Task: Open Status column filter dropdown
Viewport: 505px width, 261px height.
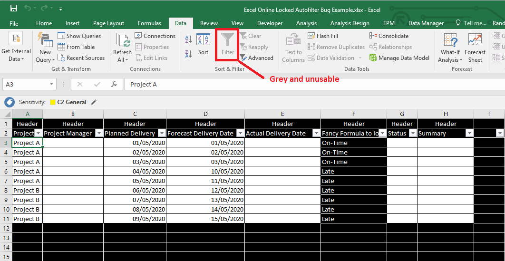Action: pos(413,133)
